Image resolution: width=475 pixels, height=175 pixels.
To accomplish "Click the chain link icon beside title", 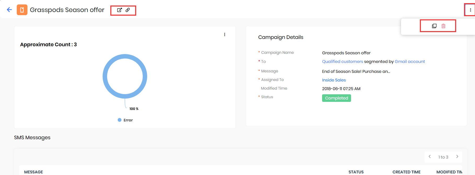I will [128, 10].
